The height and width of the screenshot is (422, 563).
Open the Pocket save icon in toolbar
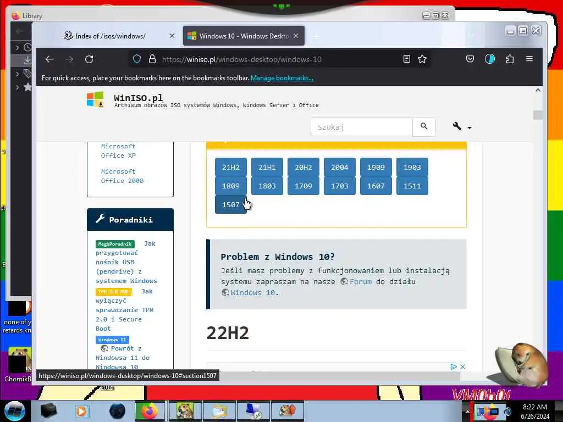[470, 59]
